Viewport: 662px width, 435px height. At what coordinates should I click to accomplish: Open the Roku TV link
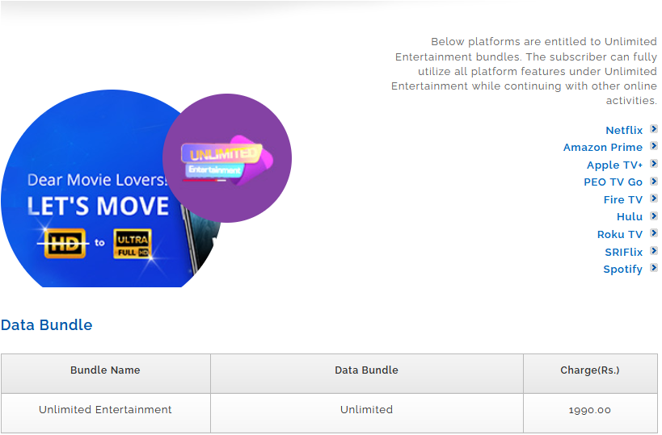pos(619,234)
